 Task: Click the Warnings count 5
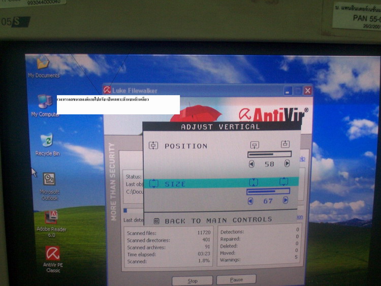(296, 257)
